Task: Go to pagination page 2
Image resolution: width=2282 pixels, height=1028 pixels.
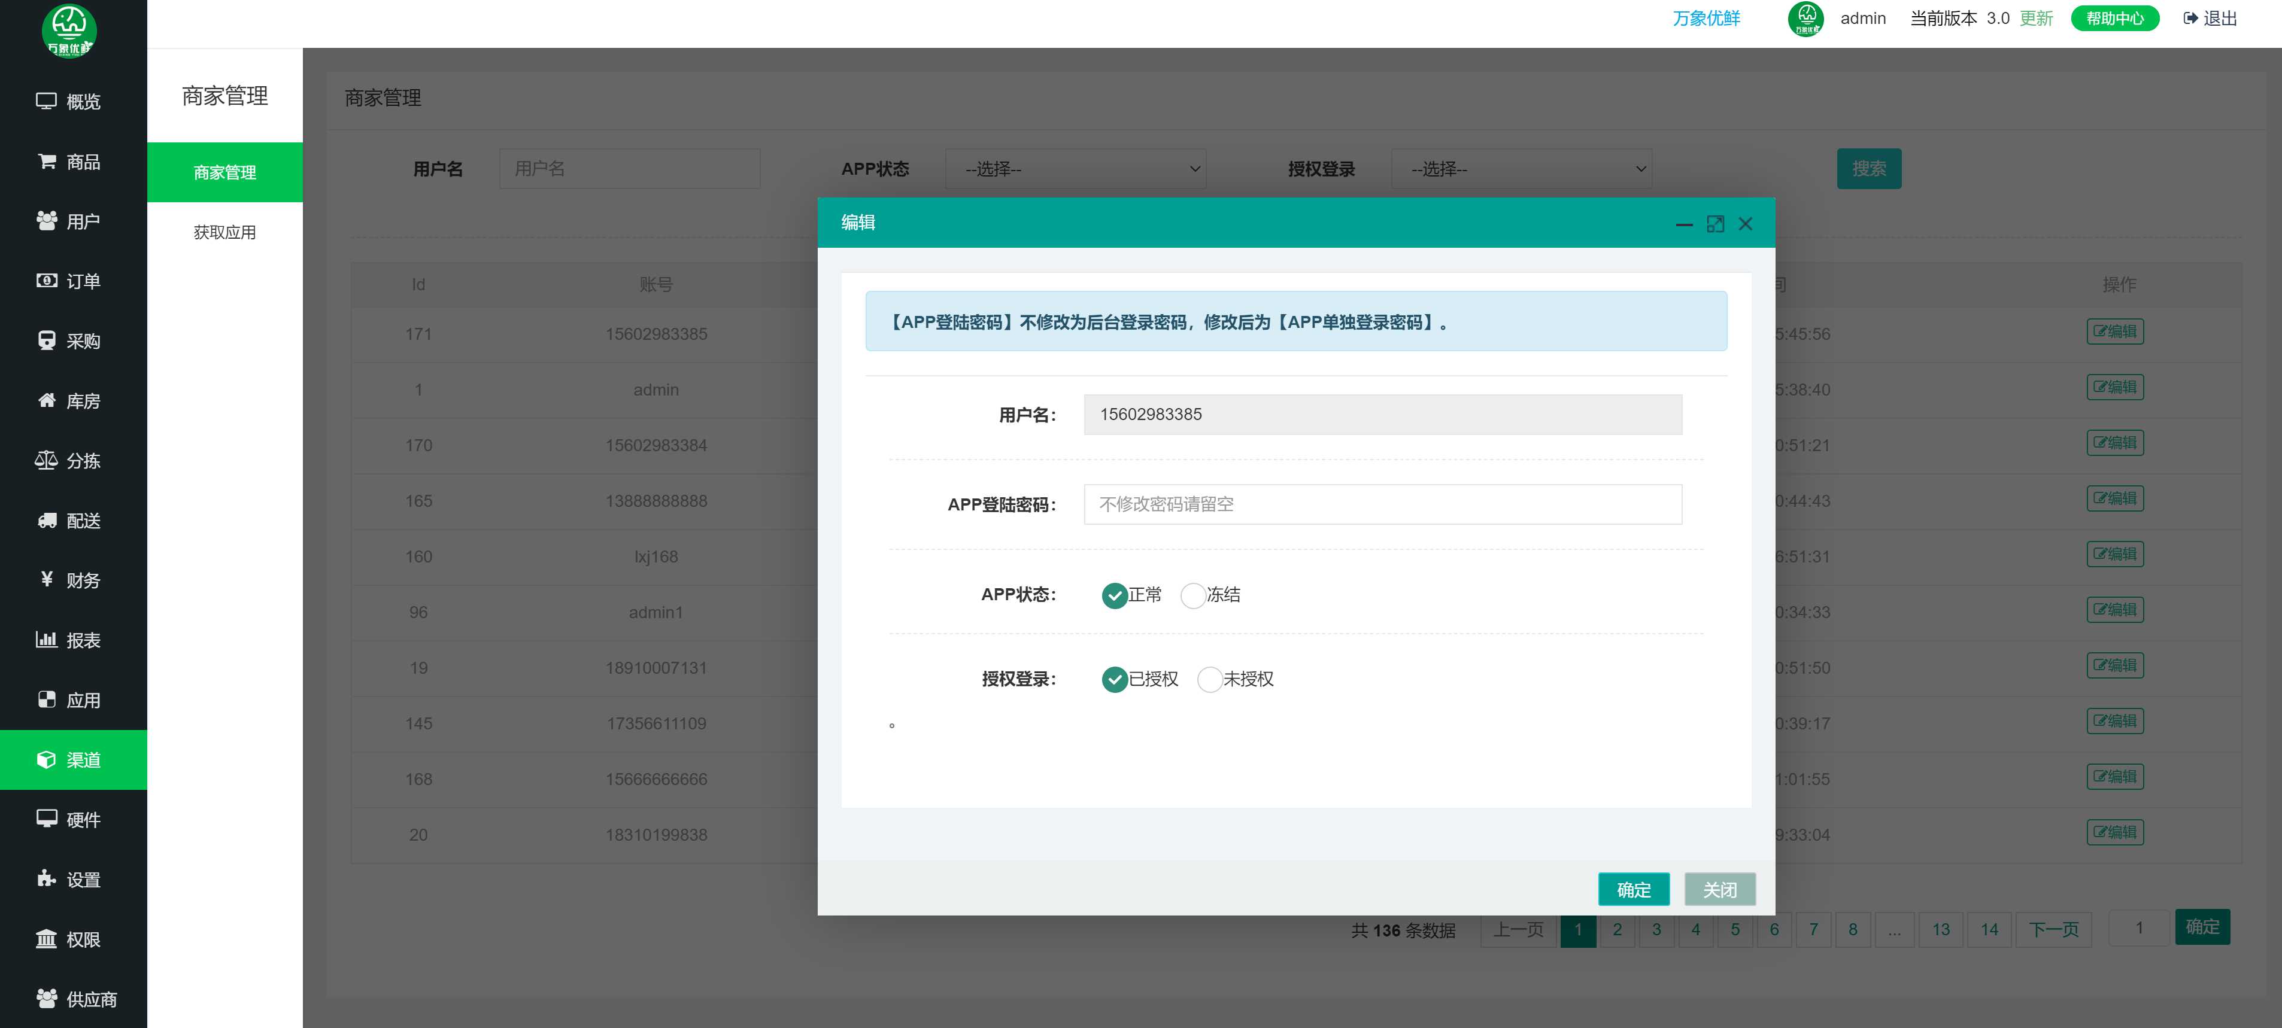Action: [1617, 929]
